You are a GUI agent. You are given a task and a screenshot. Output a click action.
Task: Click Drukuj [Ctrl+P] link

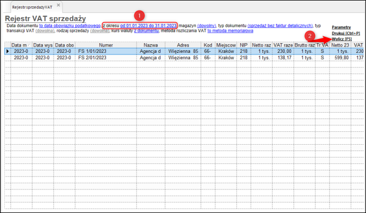tap(346, 33)
